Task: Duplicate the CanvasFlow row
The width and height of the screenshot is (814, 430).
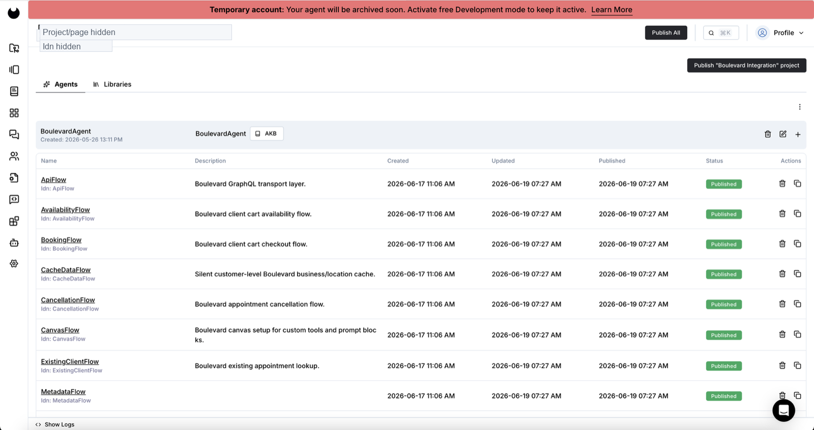Action: (797, 334)
